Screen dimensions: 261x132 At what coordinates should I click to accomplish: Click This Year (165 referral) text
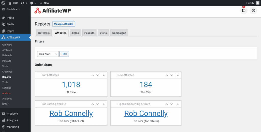(146, 121)
